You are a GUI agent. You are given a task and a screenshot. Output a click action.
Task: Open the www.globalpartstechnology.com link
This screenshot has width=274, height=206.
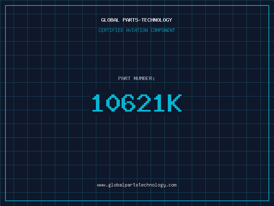click(x=137, y=185)
